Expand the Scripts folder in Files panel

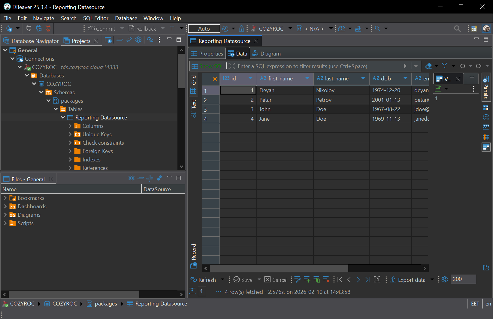coord(5,223)
